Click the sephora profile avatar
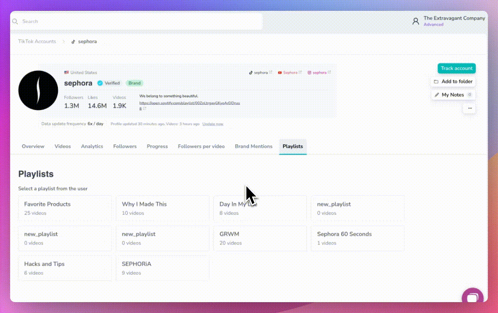Screen dimensions: 498x313 pyautogui.click(x=38, y=90)
